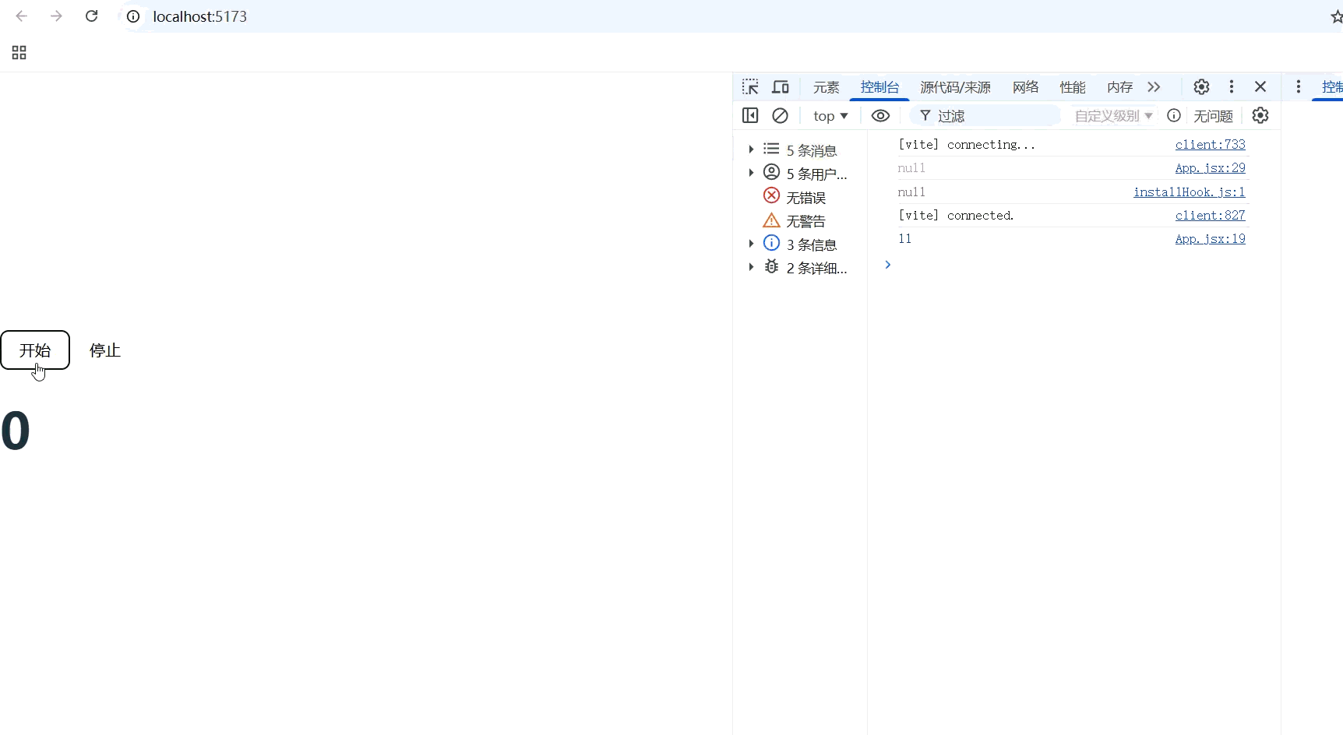Switch to the 元素 tab
The image size is (1343, 735).
click(x=827, y=87)
